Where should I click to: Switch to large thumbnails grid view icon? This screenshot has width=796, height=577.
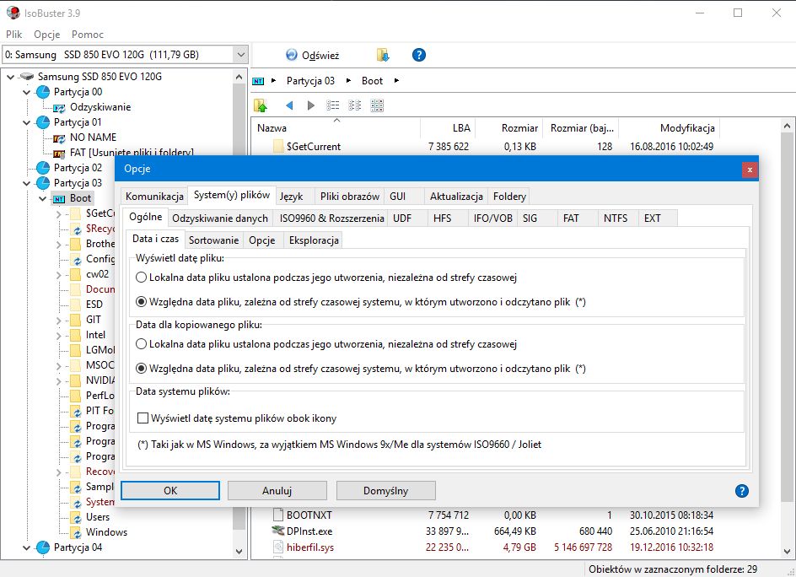tap(377, 105)
